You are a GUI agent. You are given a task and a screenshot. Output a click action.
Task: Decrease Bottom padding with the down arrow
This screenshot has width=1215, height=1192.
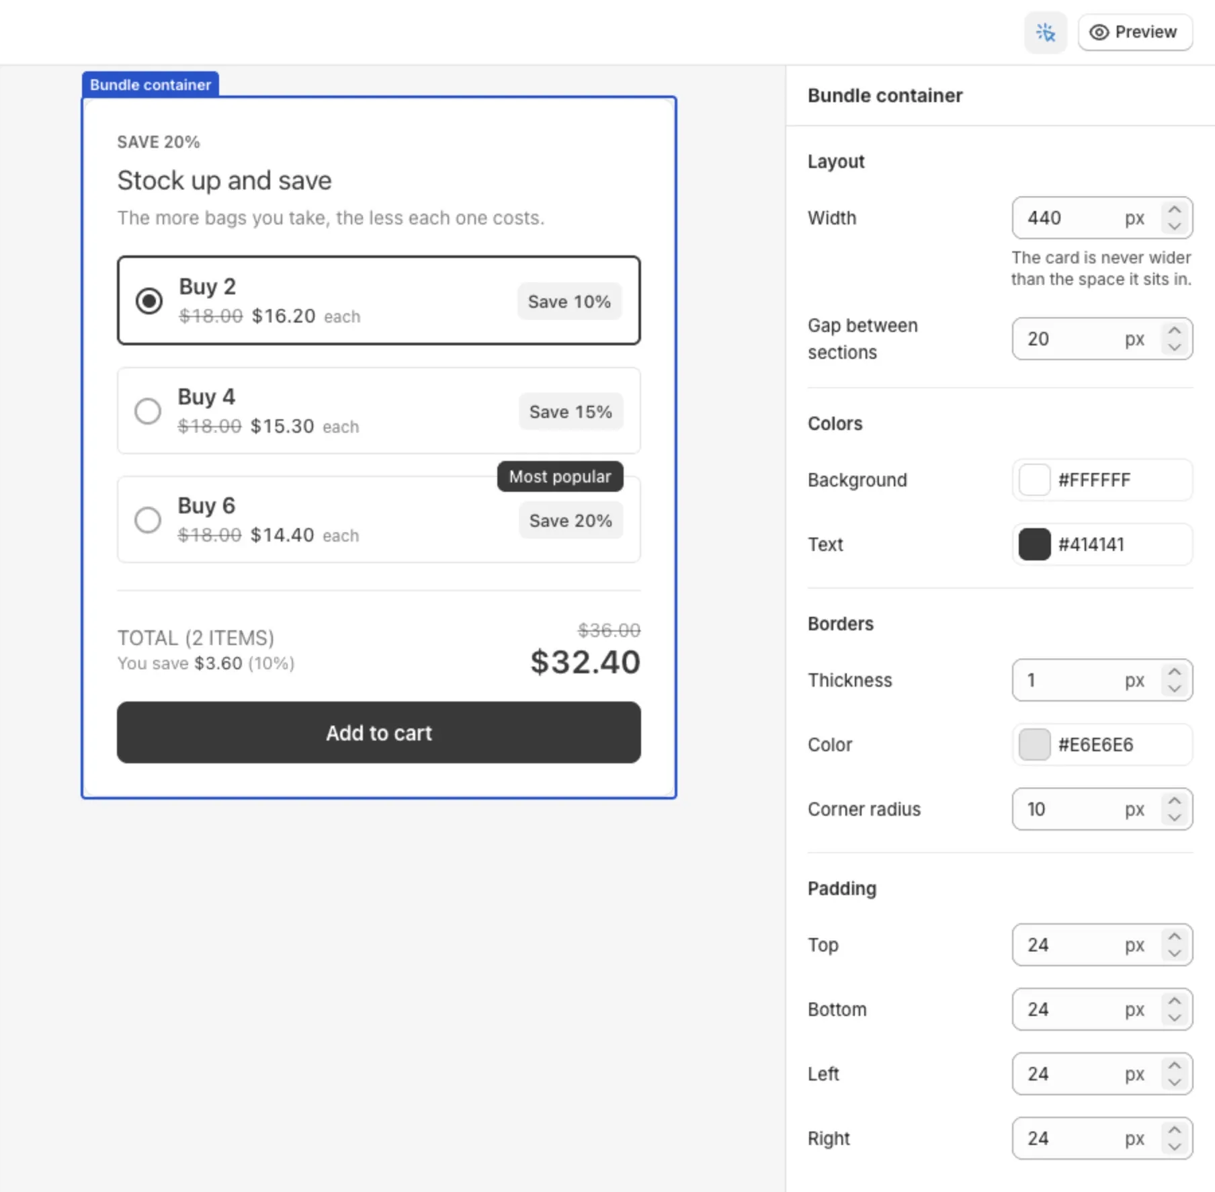tap(1175, 1018)
